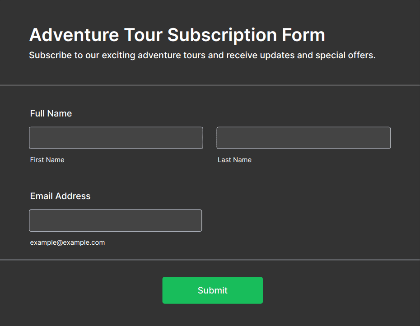Click the First Name sublabel text
The image size is (420, 326).
[x=47, y=160]
